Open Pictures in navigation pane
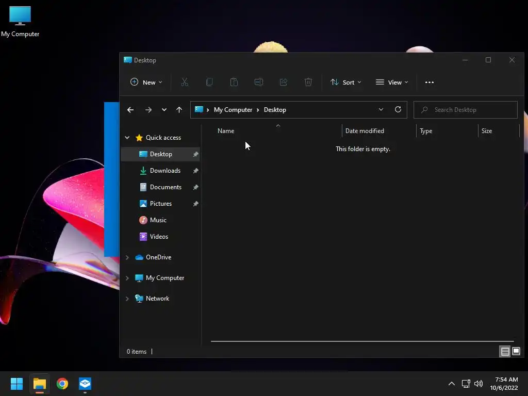This screenshot has width=528, height=396. click(160, 204)
